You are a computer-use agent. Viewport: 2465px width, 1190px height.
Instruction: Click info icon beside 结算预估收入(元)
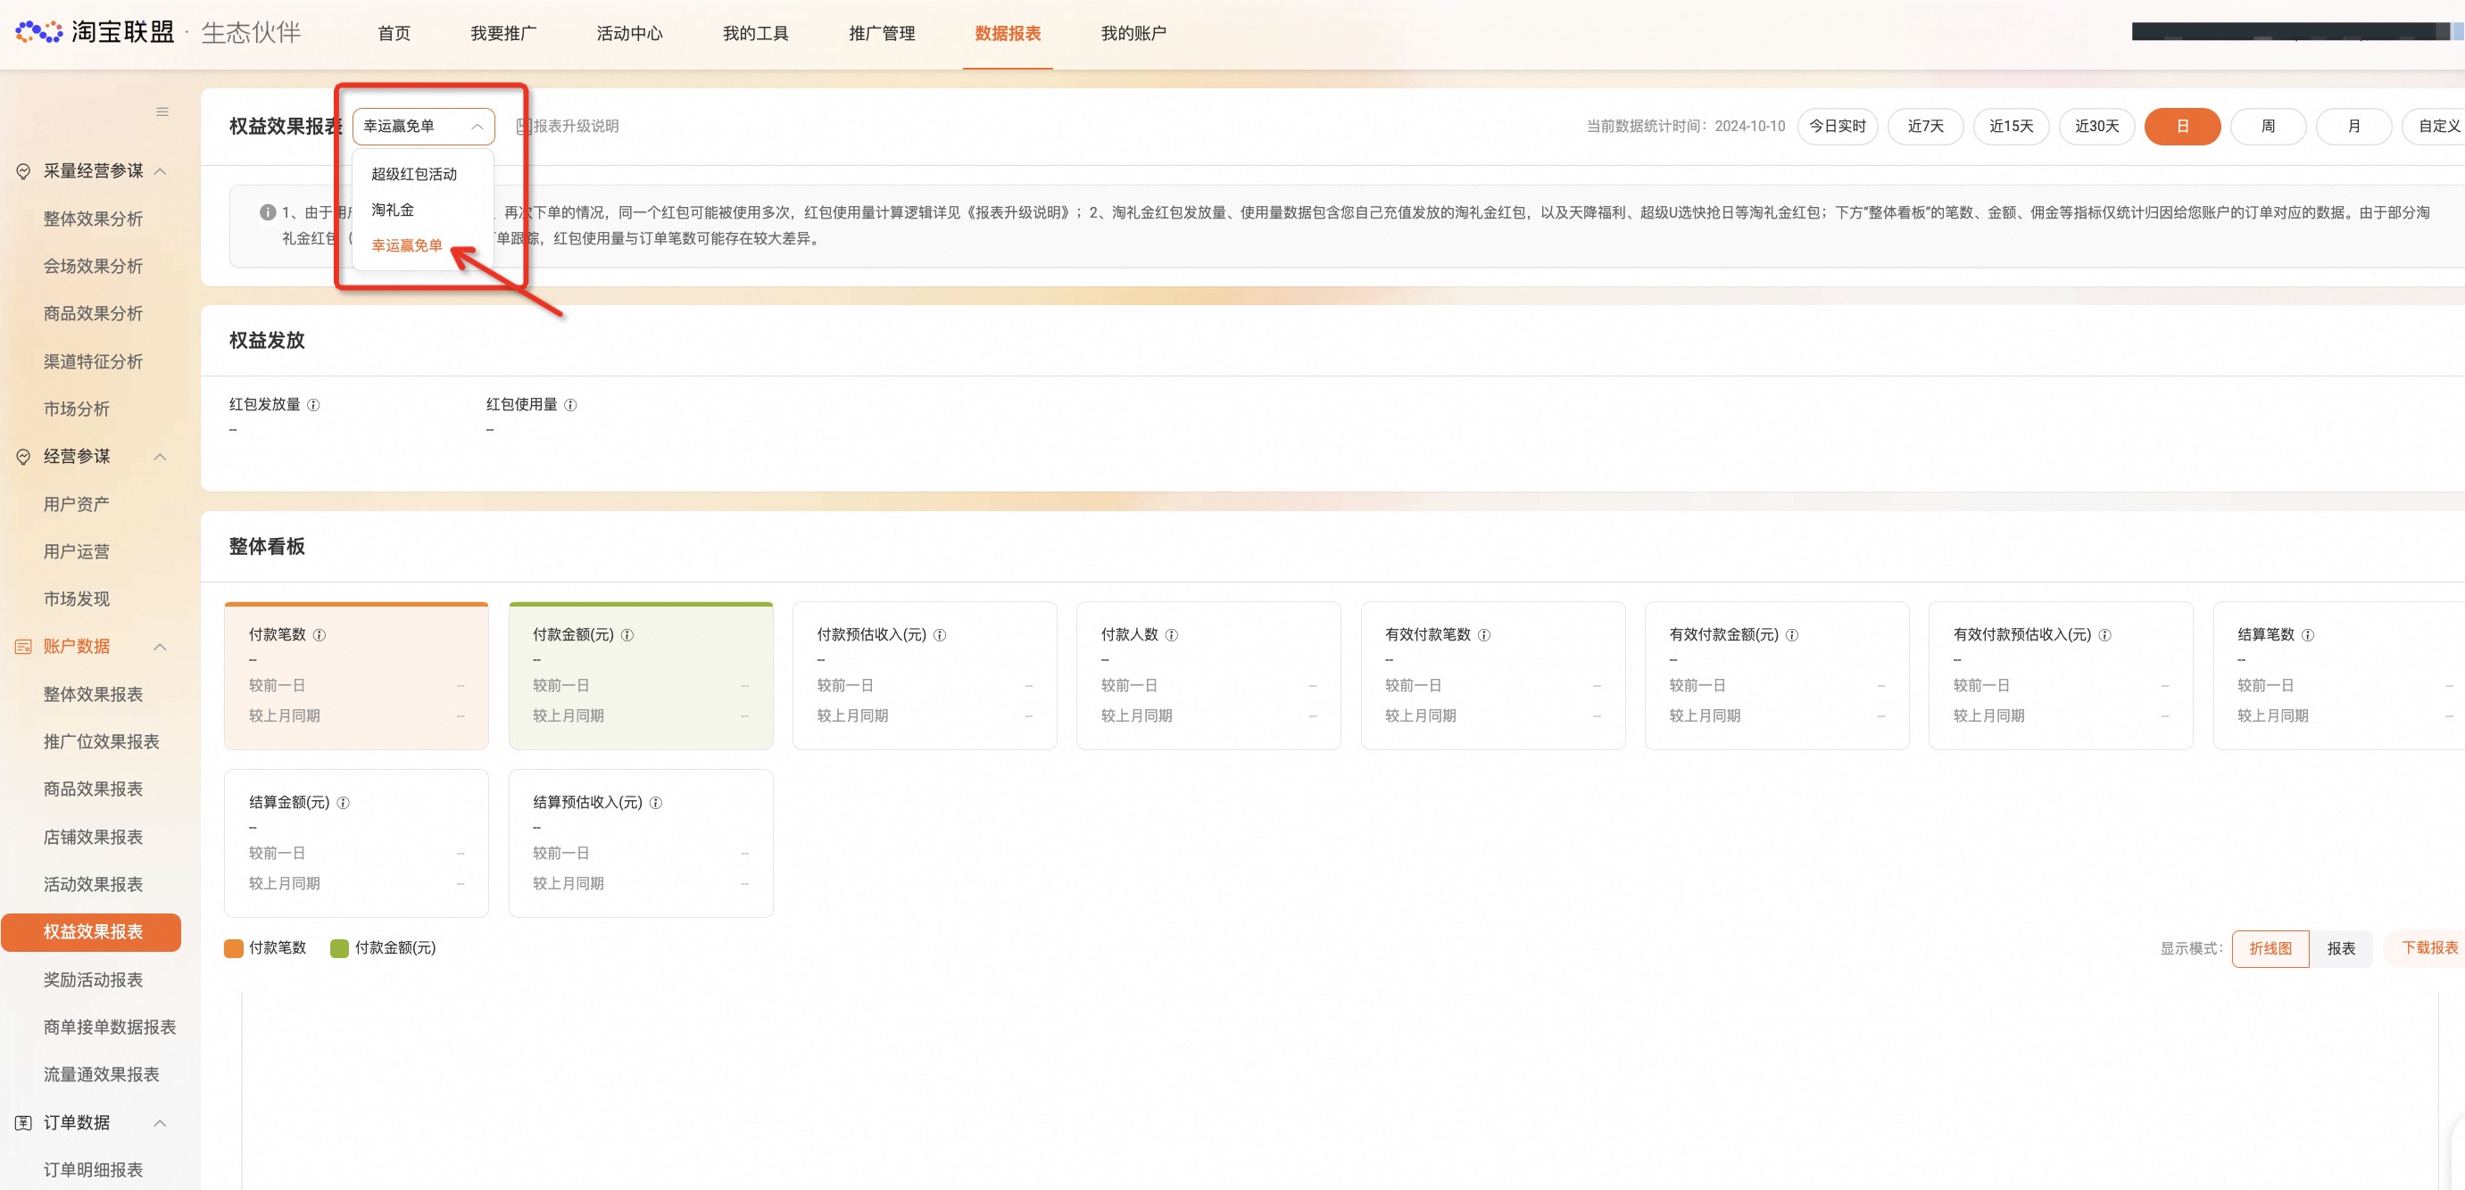click(655, 803)
